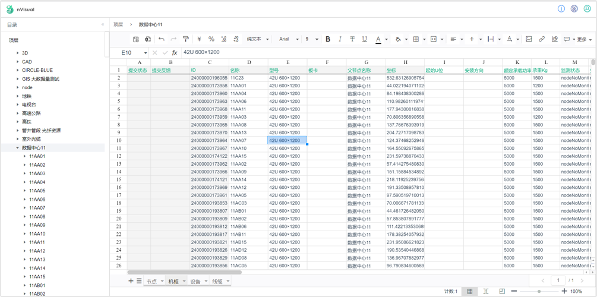Viewport: 597px width, 297px height.
Task: Click zoom out minus button
Action: pyautogui.click(x=514, y=291)
